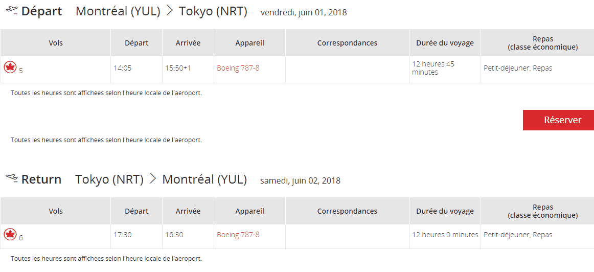594x272 pixels.
Task: Open the Boeing 787-8 link for flight 6
Action: tap(238, 235)
